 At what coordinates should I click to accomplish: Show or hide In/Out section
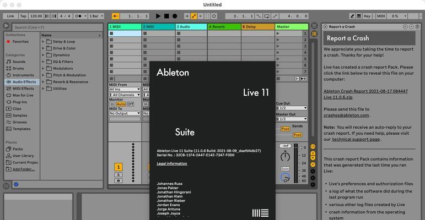(x=313, y=146)
